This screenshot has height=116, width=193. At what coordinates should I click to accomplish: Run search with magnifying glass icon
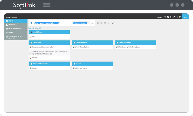pyautogui.click(x=92, y=23)
